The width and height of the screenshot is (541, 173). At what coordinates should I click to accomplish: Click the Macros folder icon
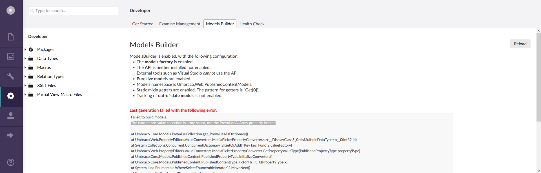tap(31, 68)
